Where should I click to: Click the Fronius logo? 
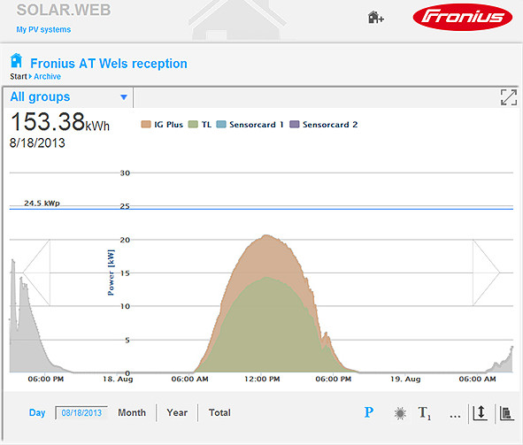[x=462, y=17]
